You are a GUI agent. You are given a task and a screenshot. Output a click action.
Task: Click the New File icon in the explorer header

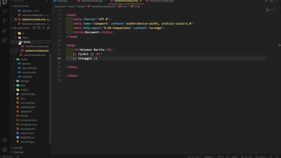34,28
